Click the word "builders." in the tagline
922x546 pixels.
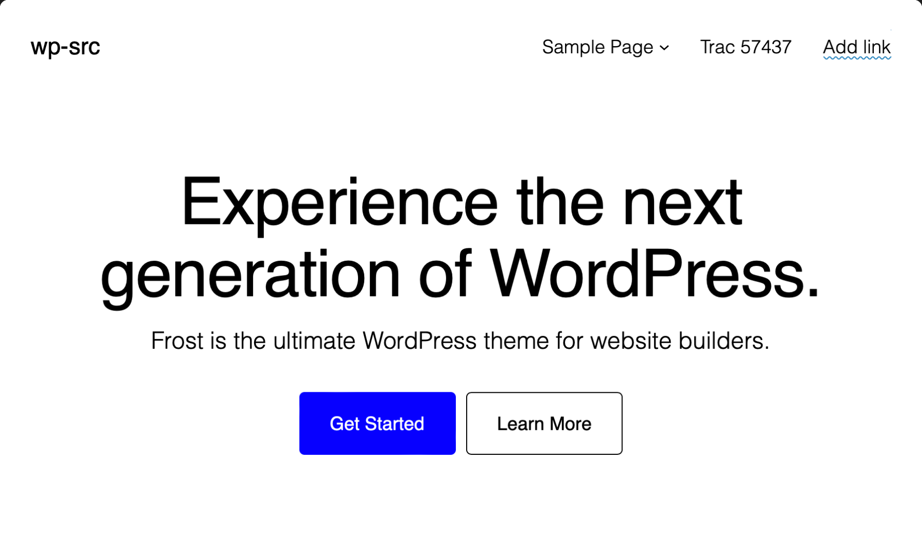(x=724, y=341)
